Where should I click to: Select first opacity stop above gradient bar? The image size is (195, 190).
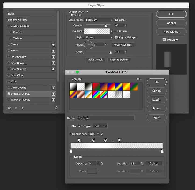coord(79,140)
